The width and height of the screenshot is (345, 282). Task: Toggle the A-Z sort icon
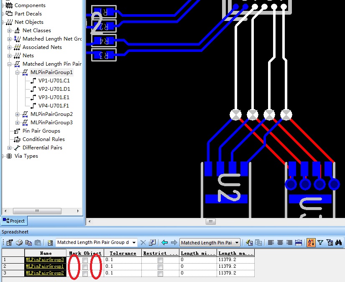[311, 243]
